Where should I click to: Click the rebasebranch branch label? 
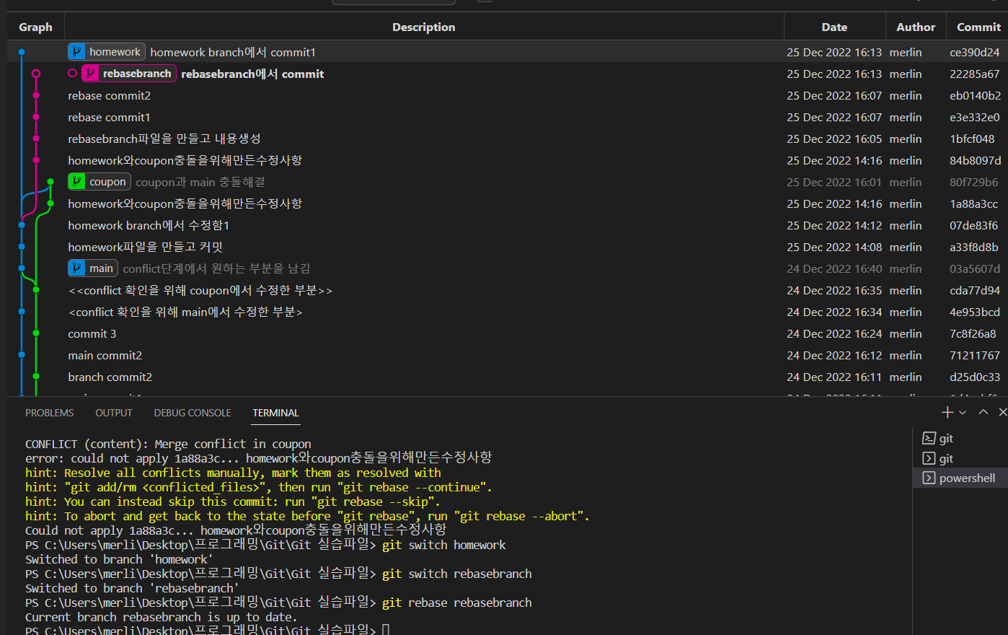(x=129, y=74)
